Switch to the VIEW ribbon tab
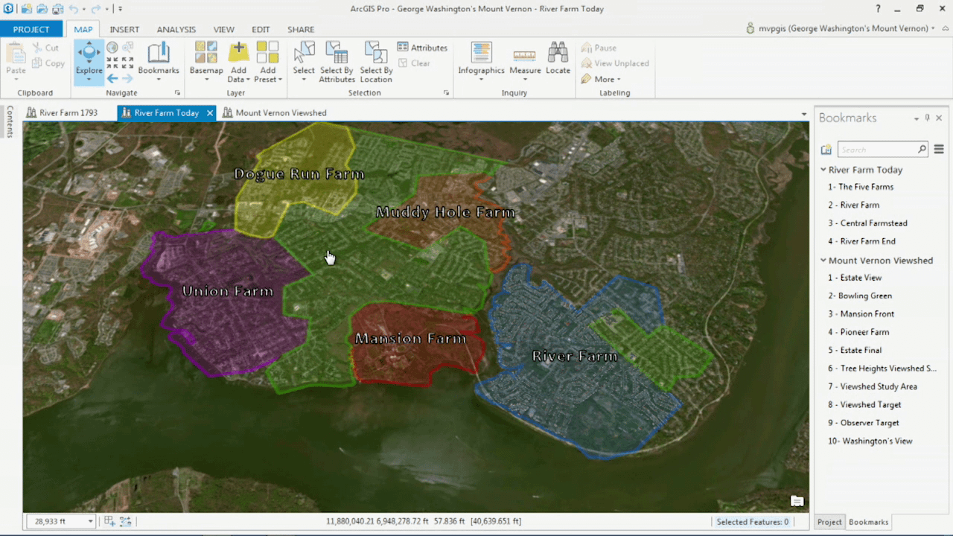 pyautogui.click(x=224, y=29)
